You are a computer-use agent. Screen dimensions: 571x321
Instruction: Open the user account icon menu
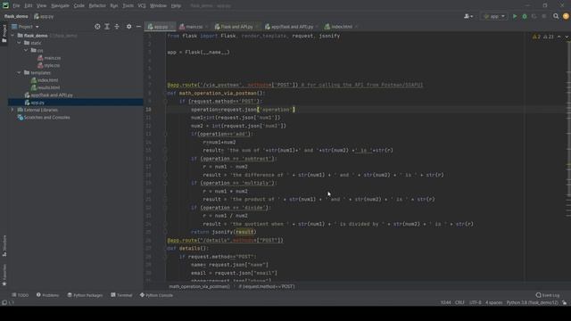point(468,16)
